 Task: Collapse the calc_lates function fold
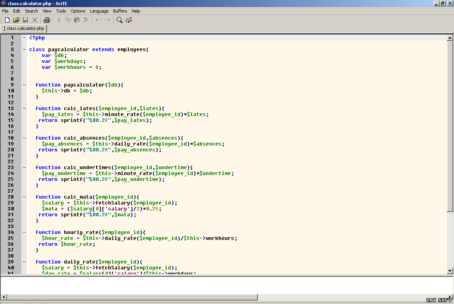[24, 109]
